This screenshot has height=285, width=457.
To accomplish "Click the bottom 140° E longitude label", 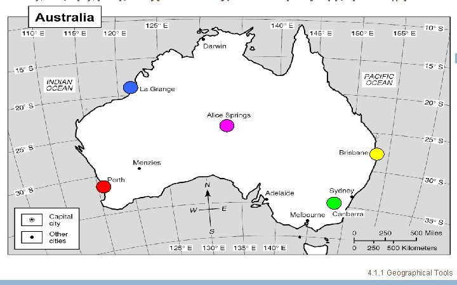I will click(x=275, y=248).
